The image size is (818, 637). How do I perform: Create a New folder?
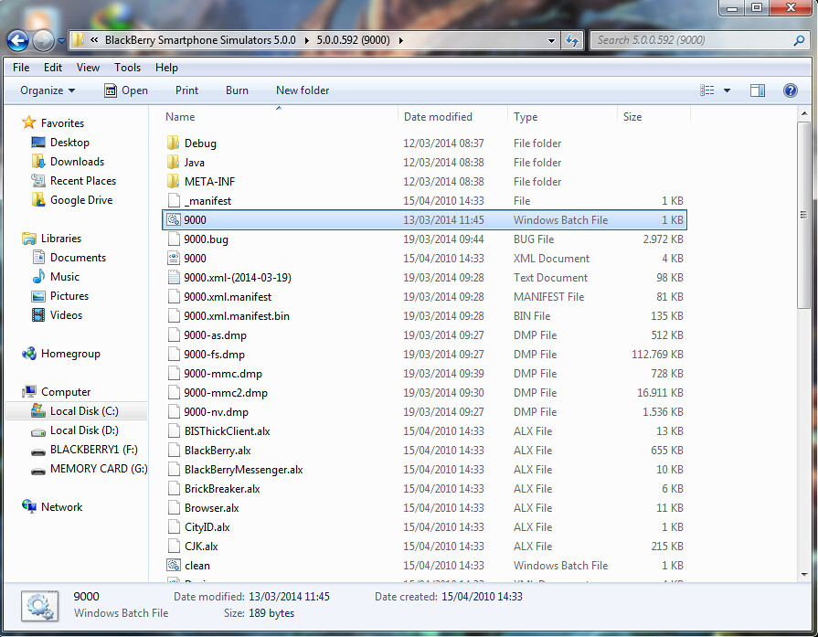coord(303,90)
